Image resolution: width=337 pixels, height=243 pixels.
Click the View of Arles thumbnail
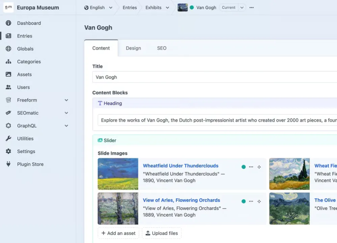click(x=118, y=208)
